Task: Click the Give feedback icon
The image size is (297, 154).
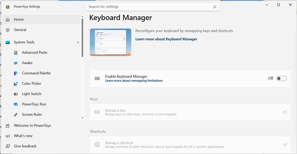Action: pyautogui.click(x=8, y=146)
